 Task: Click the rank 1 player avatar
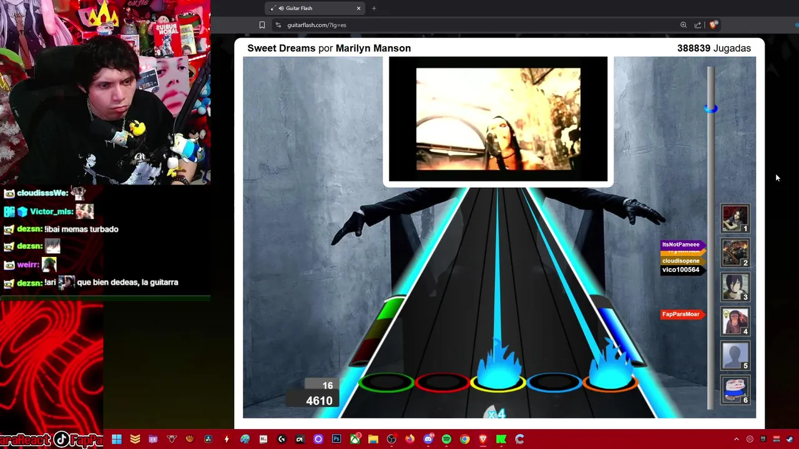(735, 218)
